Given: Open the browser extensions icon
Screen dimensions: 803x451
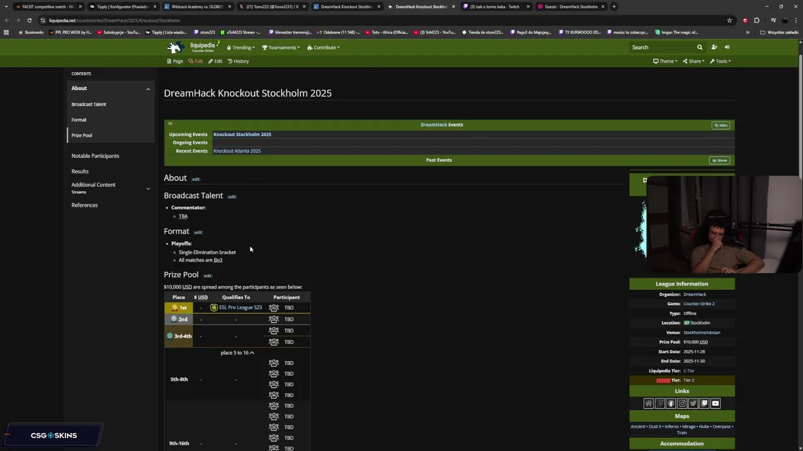Looking at the screenshot, I should tap(757, 20).
